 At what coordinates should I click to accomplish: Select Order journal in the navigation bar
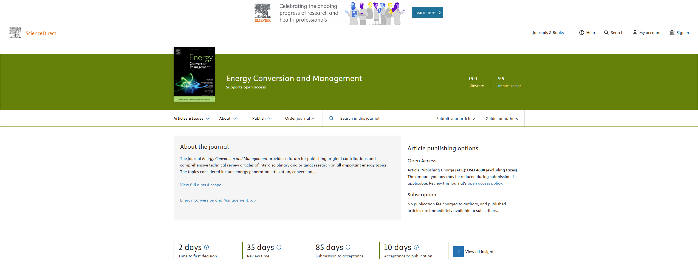[x=299, y=118]
